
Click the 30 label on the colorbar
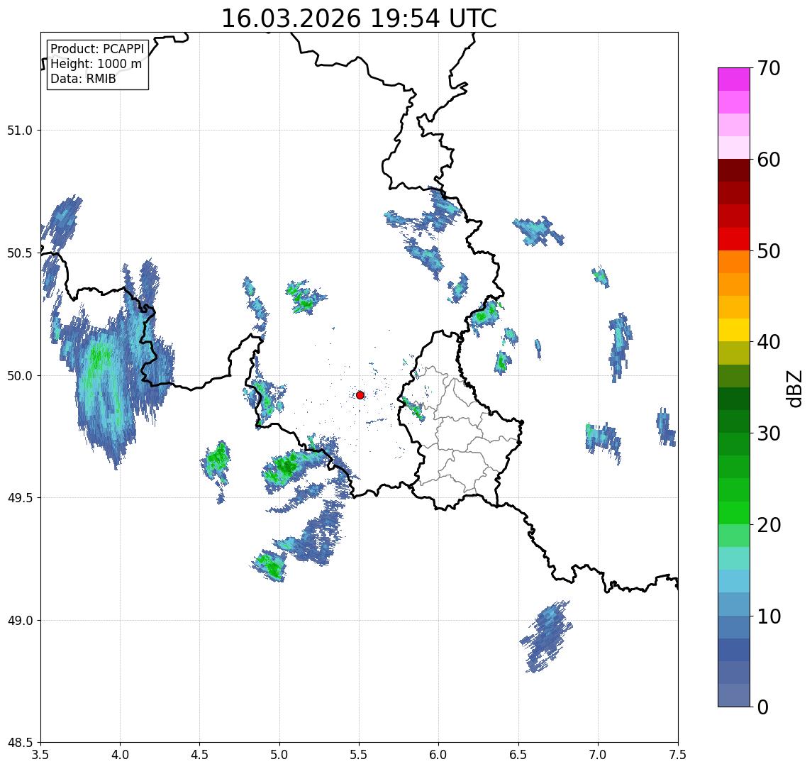point(769,433)
